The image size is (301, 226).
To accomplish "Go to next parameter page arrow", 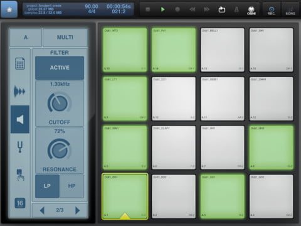I will [77, 210].
